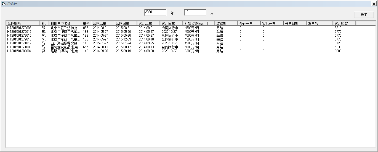378x152 pixels.
Task: Close the 月统计 window
Action: point(374,4)
